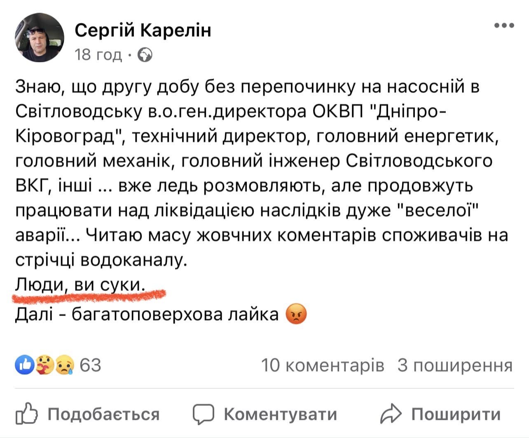Click the blue Like reaction icon

(x=25, y=365)
